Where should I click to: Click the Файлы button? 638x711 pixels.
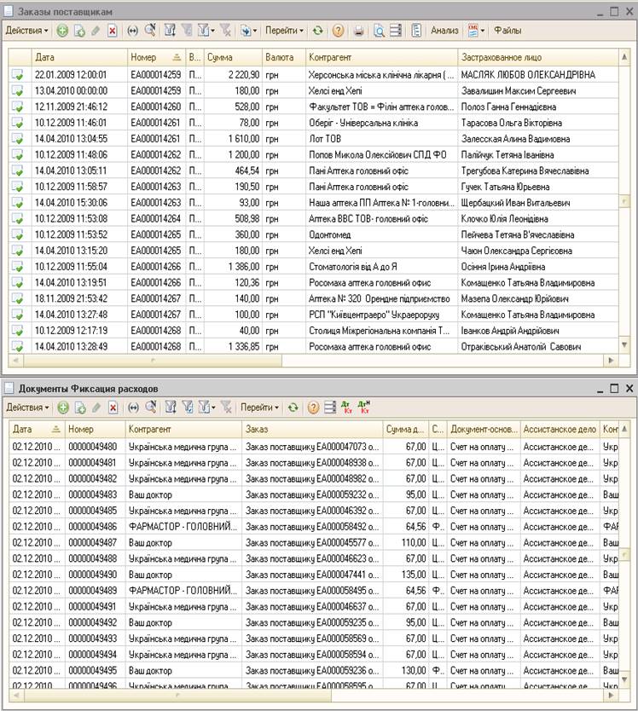[507, 31]
